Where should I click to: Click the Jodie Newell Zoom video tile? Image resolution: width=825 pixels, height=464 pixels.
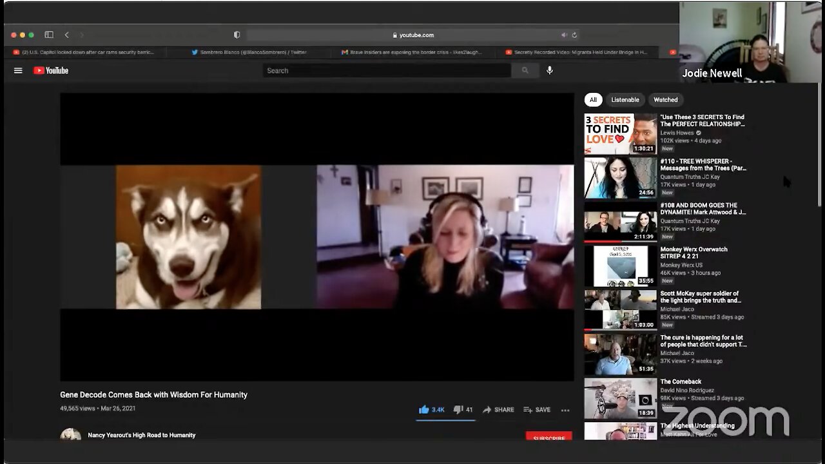point(752,42)
